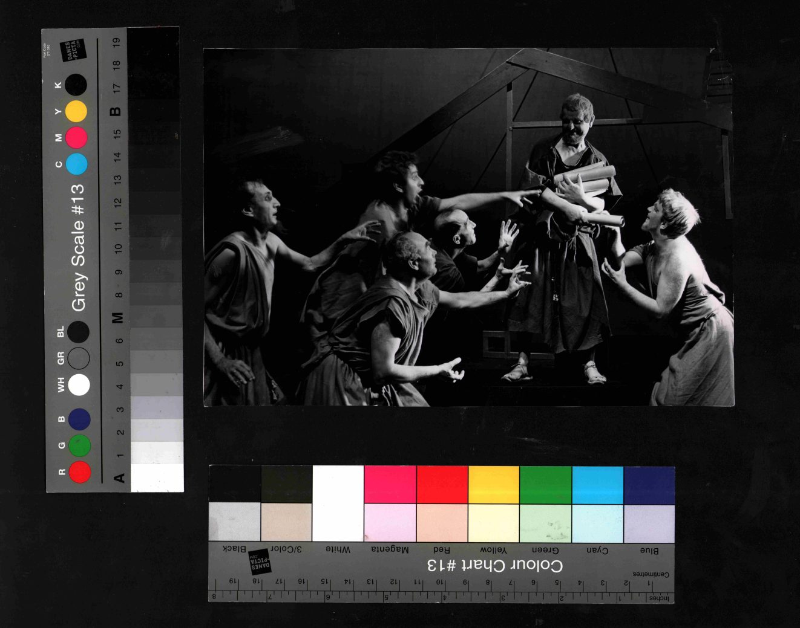Click the magenta circle labeled M

point(76,138)
